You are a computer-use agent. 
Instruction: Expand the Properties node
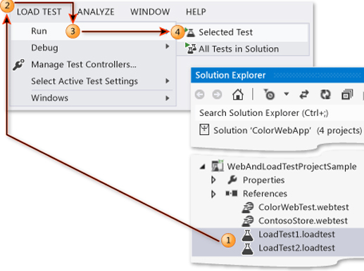(x=213, y=180)
